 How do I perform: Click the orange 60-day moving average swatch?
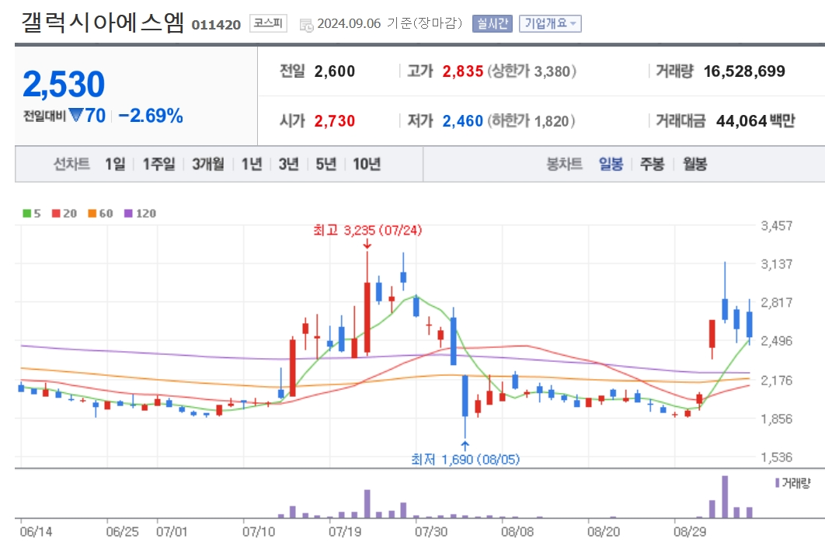pyautogui.click(x=92, y=213)
